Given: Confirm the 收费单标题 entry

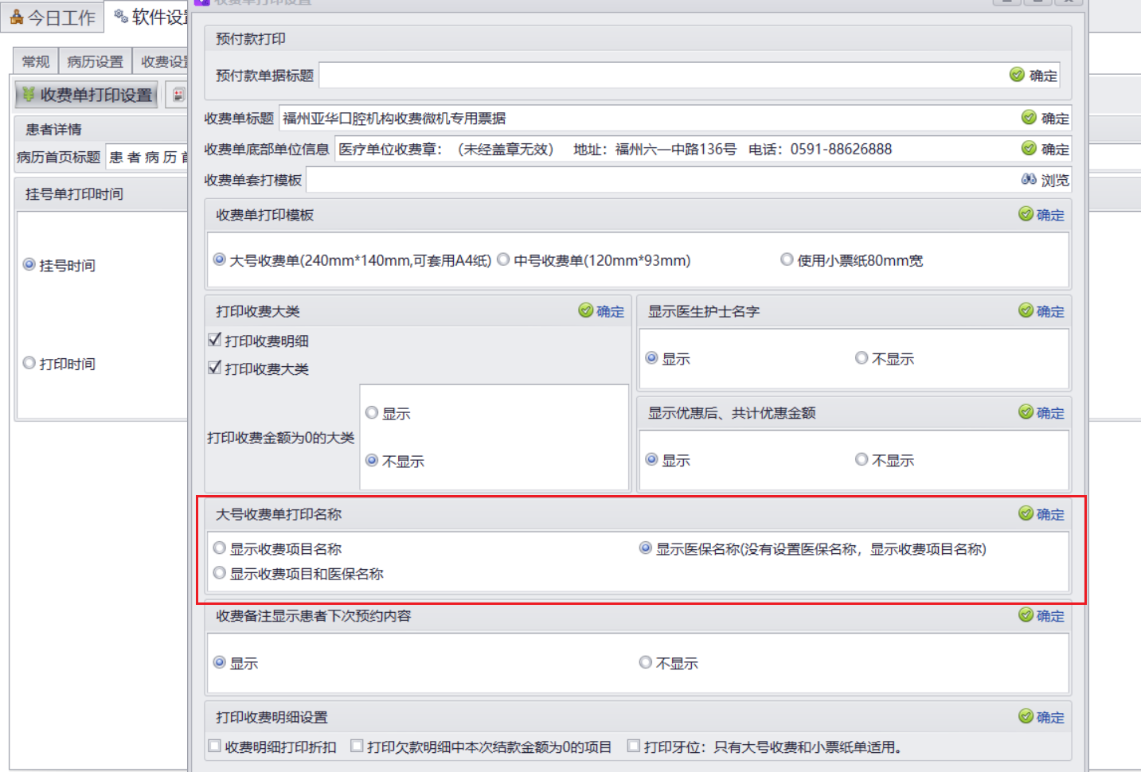Looking at the screenshot, I should 1045,118.
